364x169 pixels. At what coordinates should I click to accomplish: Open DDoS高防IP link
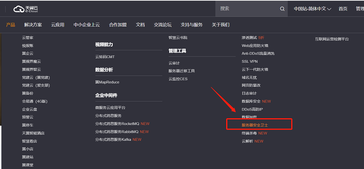click(x=252, y=109)
